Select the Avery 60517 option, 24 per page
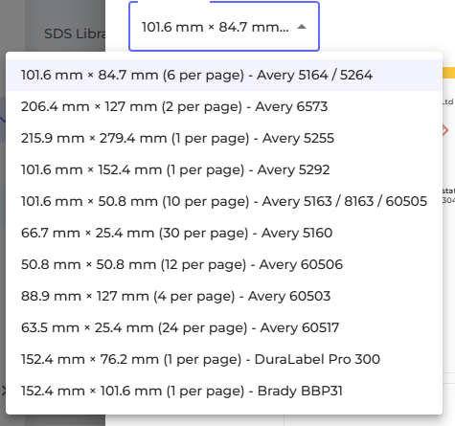Screen dimensions: 455x426 point(224,327)
